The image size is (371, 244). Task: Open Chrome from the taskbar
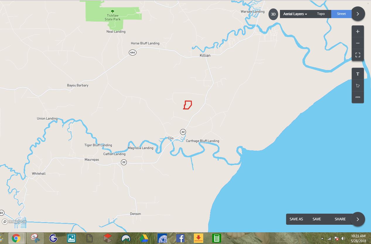(16, 238)
